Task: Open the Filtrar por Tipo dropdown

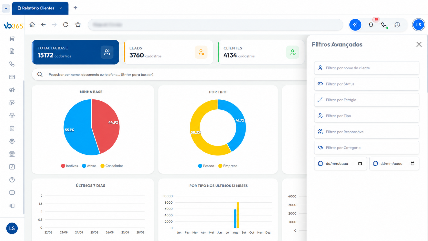Action: click(x=367, y=116)
